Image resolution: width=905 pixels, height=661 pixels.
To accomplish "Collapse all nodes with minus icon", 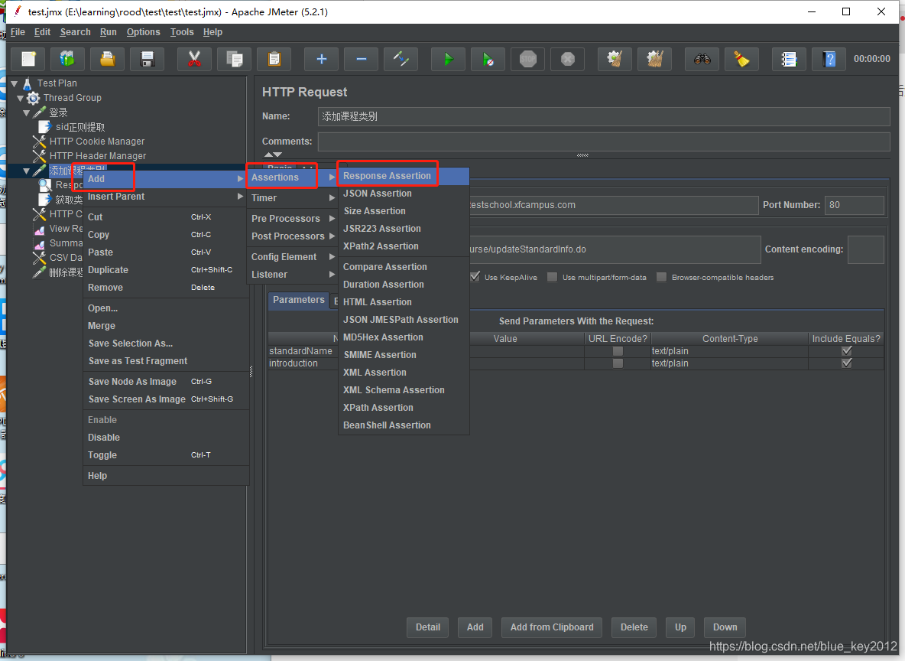I will coord(362,59).
